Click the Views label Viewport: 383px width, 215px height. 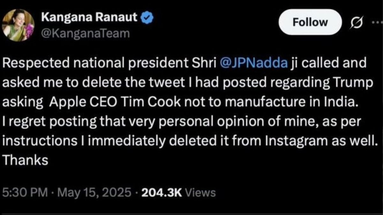point(200,192)
